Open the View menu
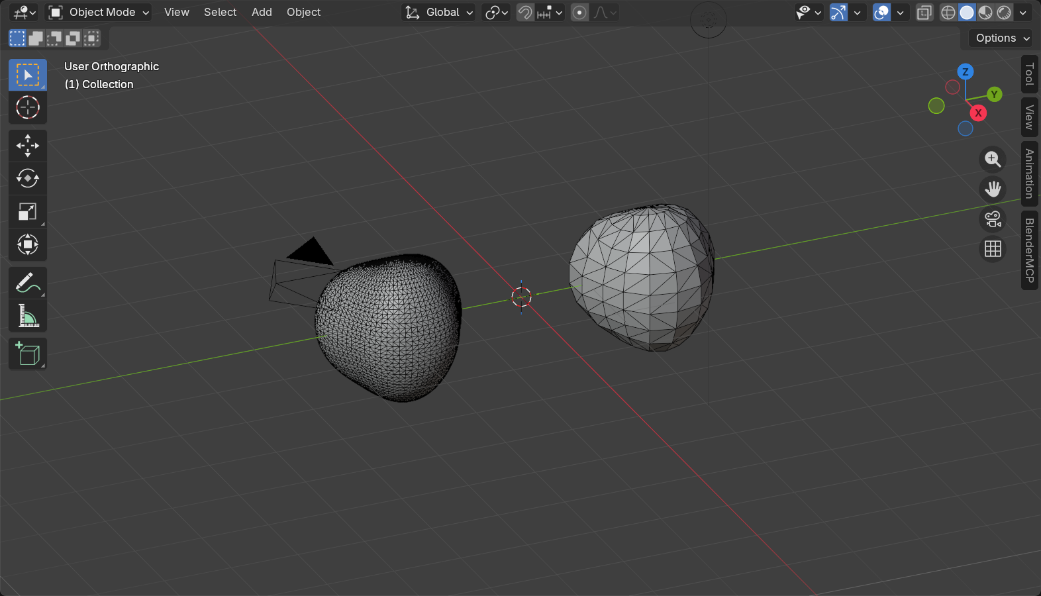The height and width of the screenshot is (596, 1041). tap(177, 13)
